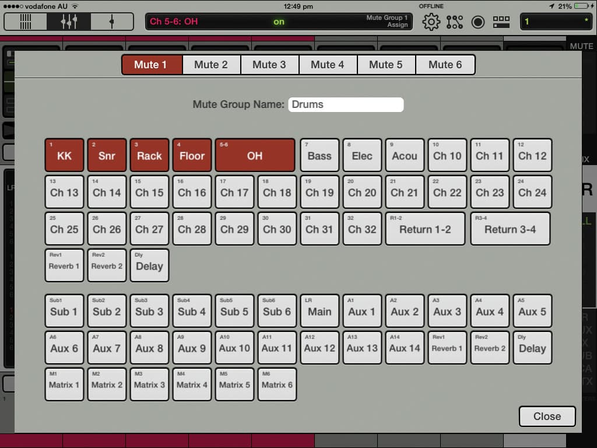Assign Ch 17 to mute group
The height and width of the screenshot is (448, 597).
point(234,191)
